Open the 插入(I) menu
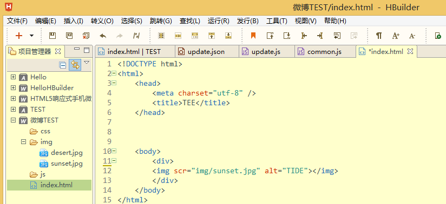Screen dimensions: 446x204 (74, 21)
